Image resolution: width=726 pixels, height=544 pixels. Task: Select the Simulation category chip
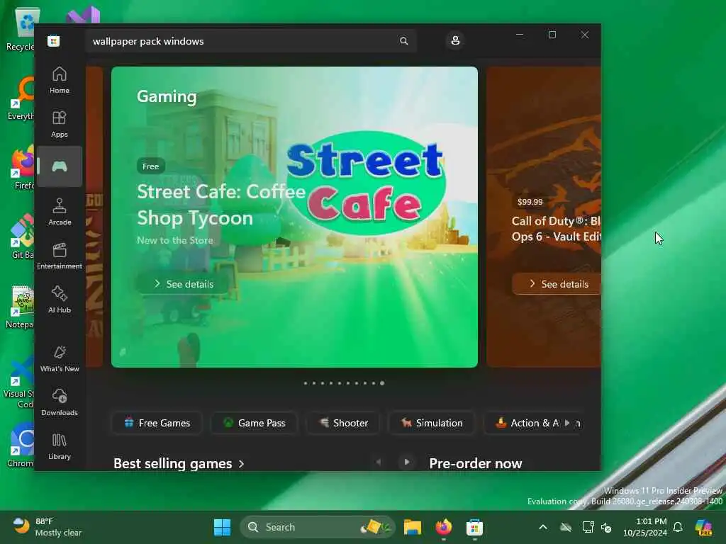[x=432, y=423]
